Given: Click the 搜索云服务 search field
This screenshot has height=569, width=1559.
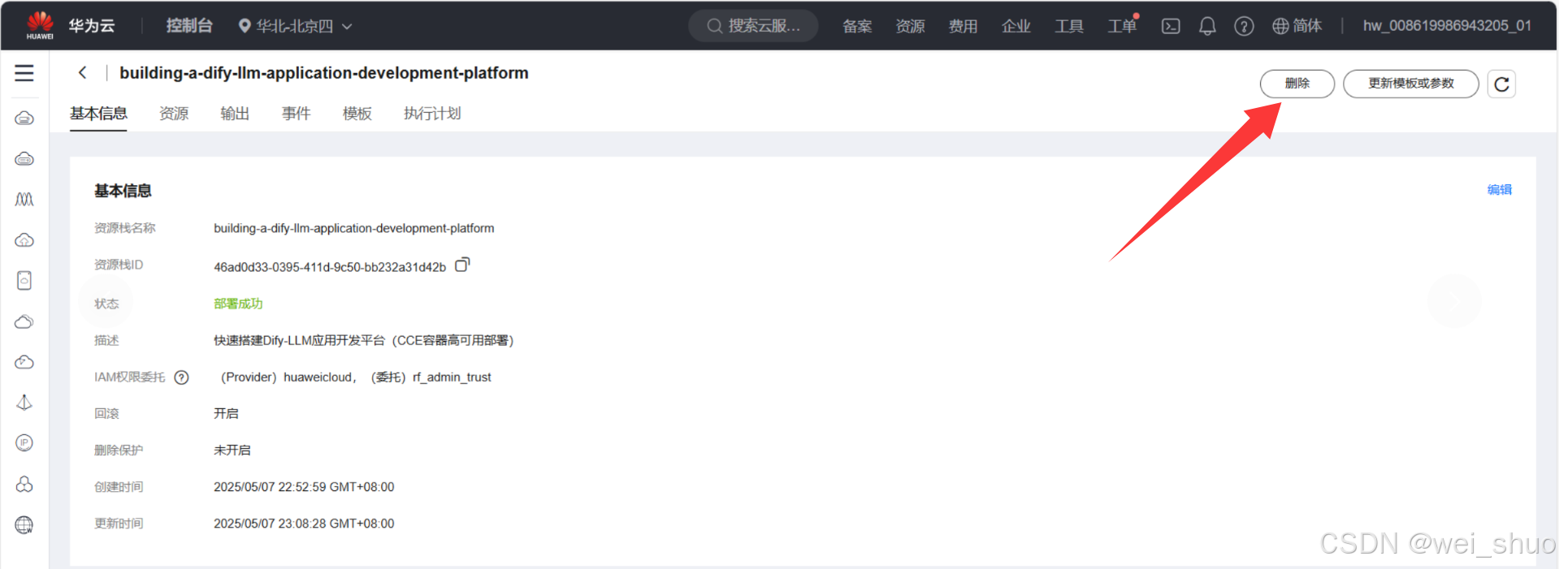Looking at the screenshot, I should click(x=753, y=26).
